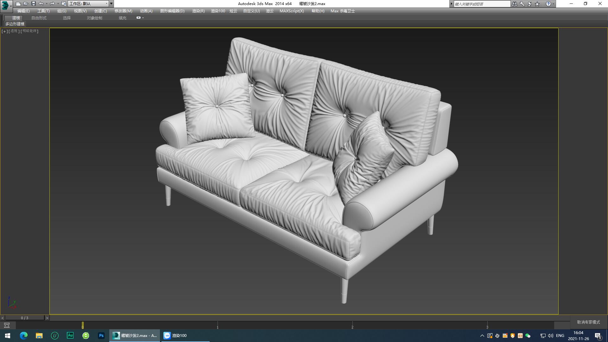Open the 明暗处理 shading menu
The width and height of the screenshot is (608, 342).
[30, 31]
